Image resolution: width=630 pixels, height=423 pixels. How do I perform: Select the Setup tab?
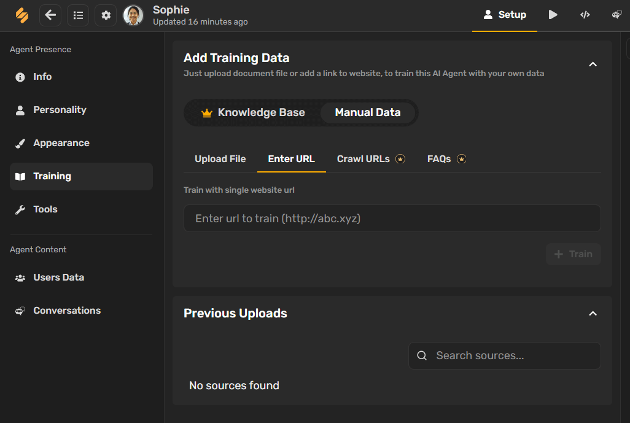coord(505,15)
